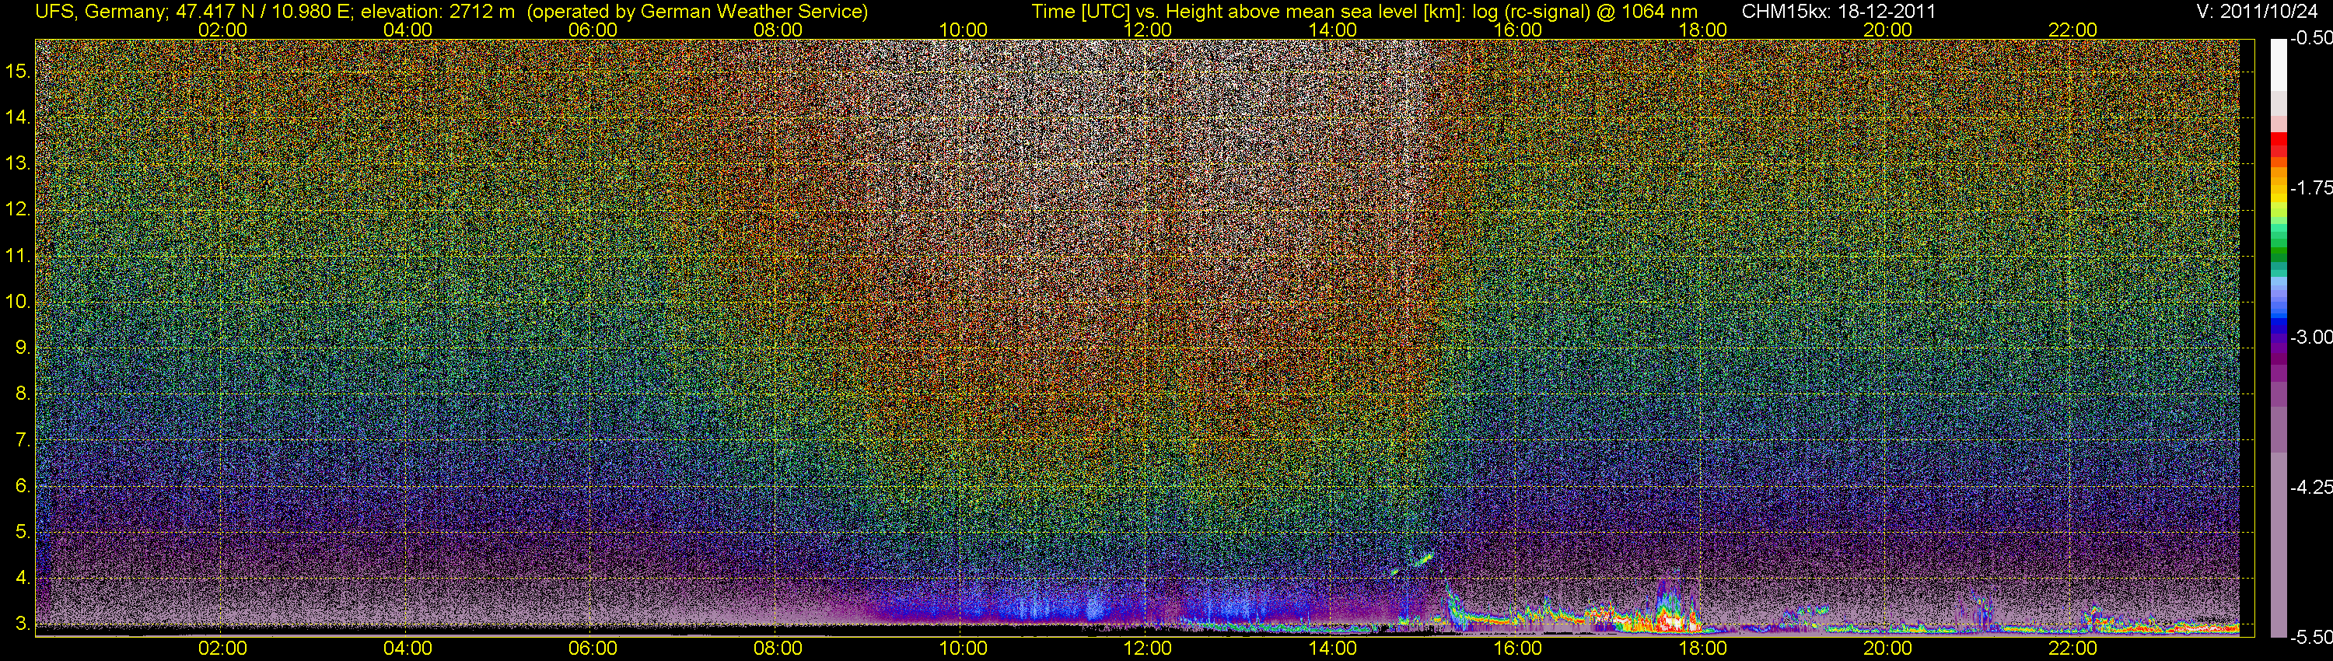Click the "08:00" label on the bottom time axis
The width and height of the screenshot is (2333, 661).
778,649
